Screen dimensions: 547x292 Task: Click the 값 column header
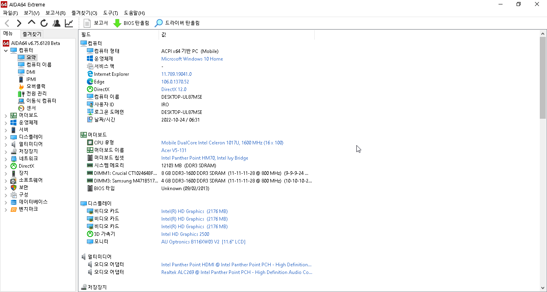(237, 34)
